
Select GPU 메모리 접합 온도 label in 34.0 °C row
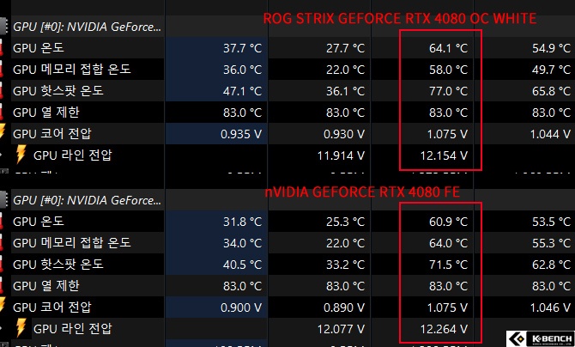click(x=72, y=243)
